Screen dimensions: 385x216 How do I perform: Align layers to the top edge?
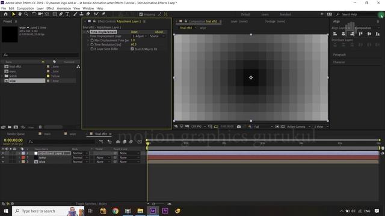coord(360,34)
